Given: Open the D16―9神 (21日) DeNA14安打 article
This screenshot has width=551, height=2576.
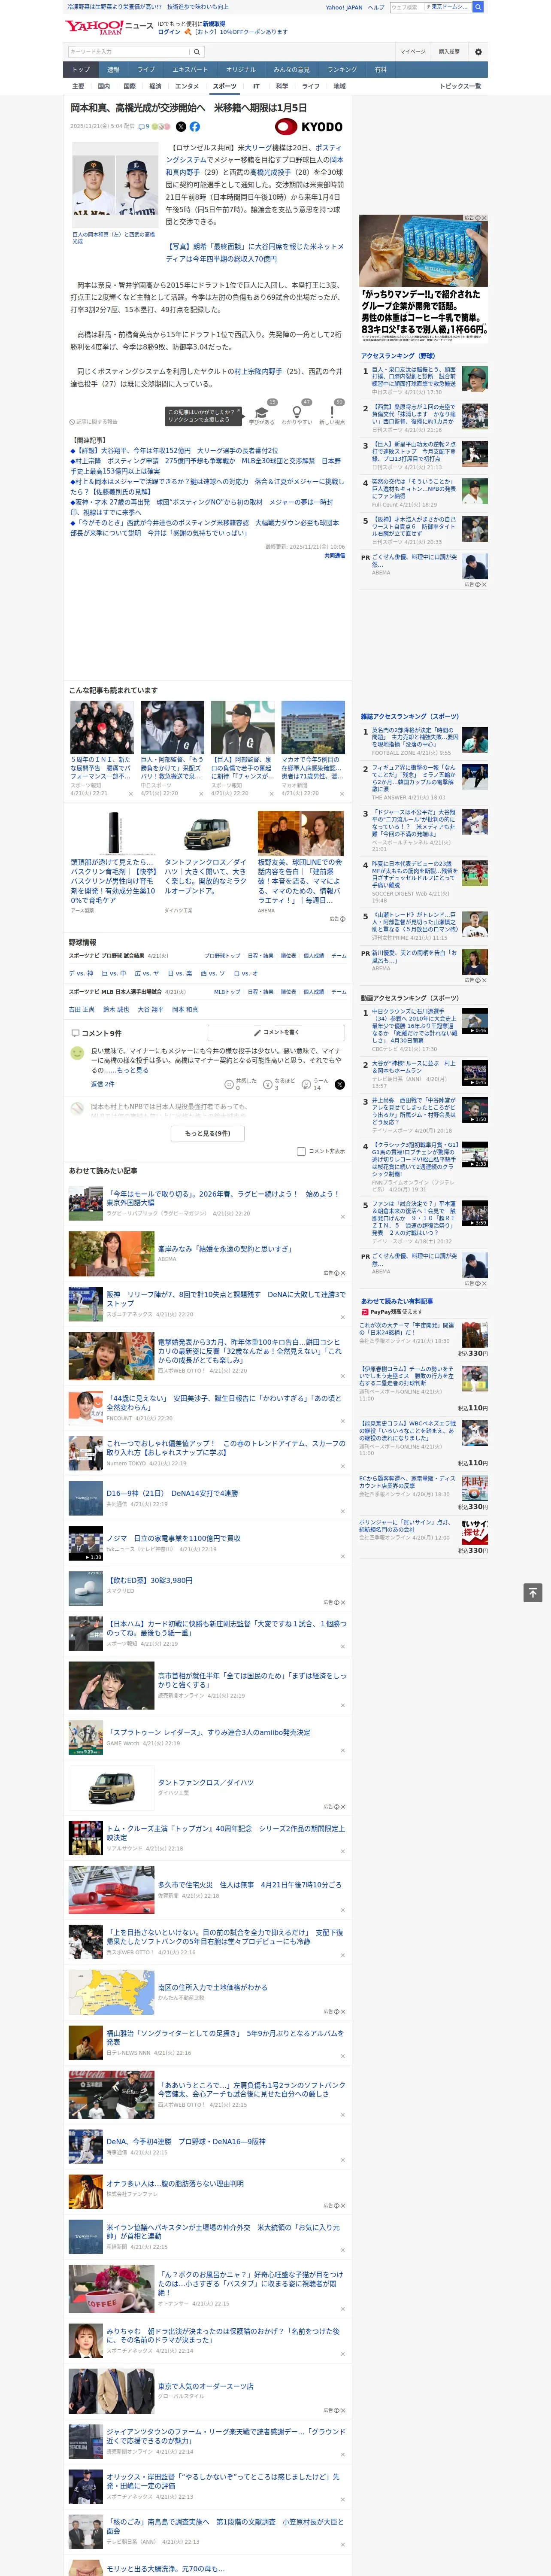Looking at the screenshot, I should (173, 1493).
